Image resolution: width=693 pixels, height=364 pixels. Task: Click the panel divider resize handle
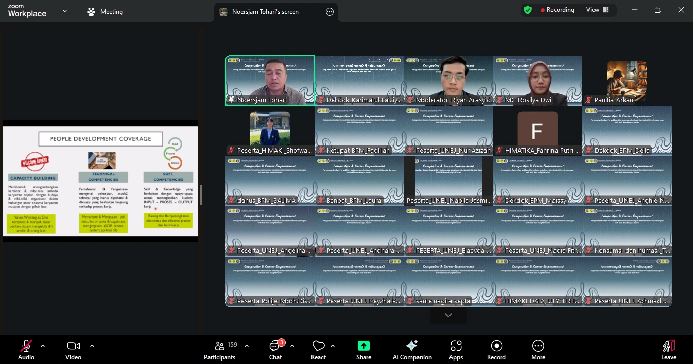tap(201, 195)
